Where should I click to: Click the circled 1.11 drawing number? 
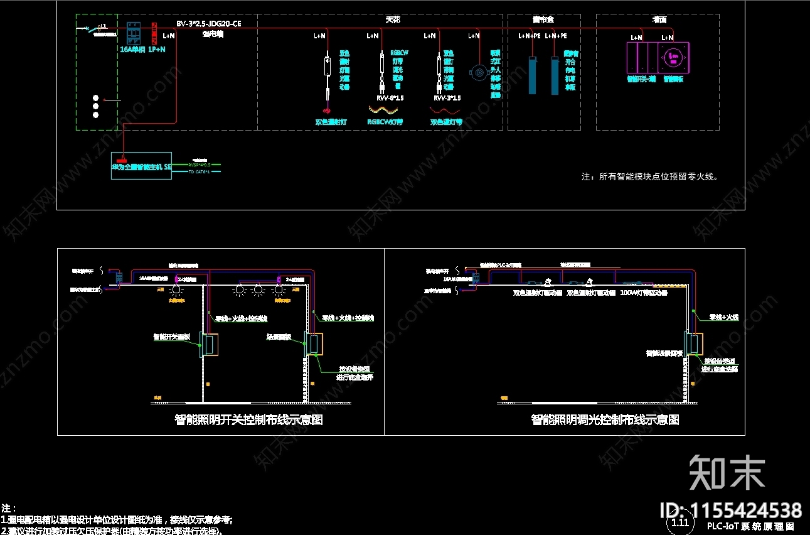click(680, 522)
